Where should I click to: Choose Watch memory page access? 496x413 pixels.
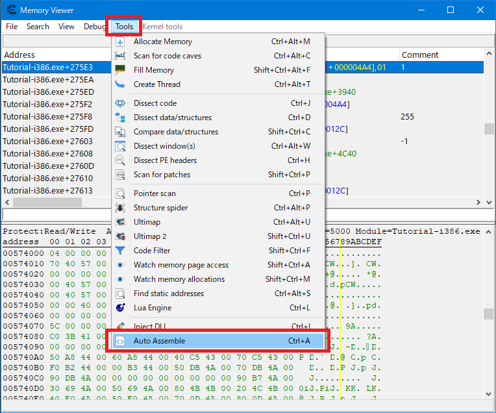(218, 265)
